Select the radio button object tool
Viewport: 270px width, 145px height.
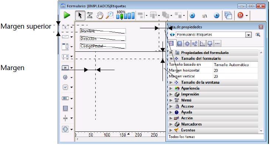65,77
